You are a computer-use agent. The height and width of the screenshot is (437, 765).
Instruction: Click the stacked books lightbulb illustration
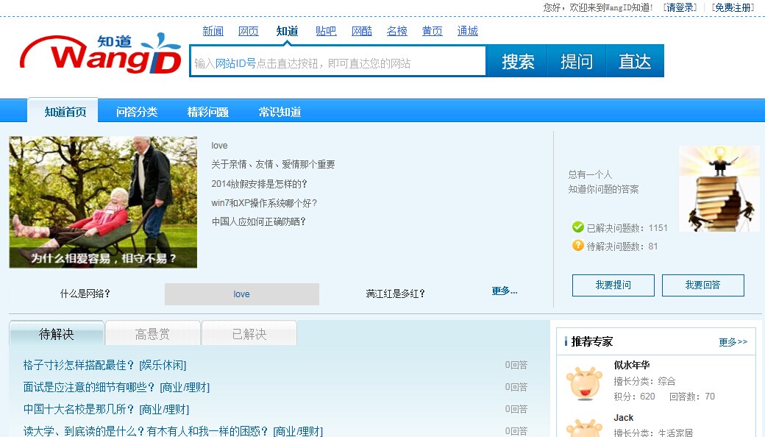point(719,188)
